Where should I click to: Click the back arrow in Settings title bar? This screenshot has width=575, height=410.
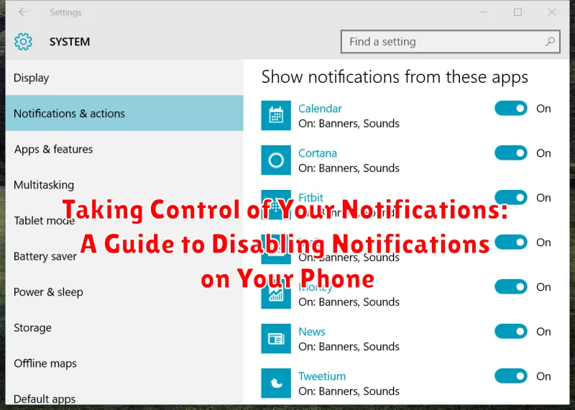pos(23,12)
